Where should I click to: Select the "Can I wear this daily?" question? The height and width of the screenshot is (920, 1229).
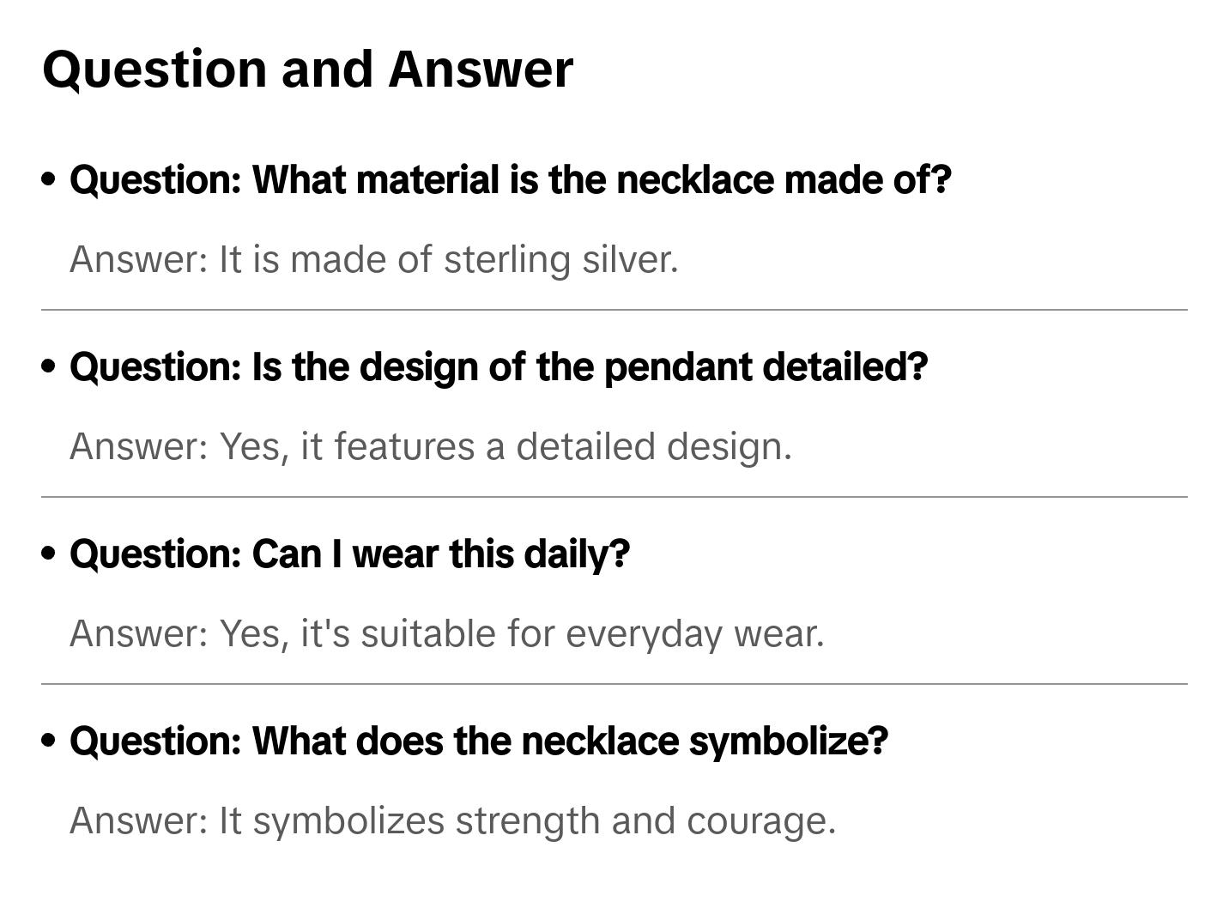point(349,554)
